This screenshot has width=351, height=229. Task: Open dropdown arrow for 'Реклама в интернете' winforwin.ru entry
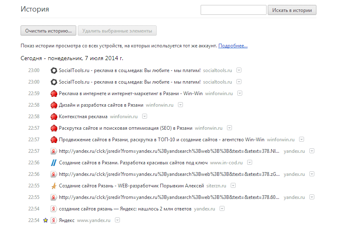240,93
